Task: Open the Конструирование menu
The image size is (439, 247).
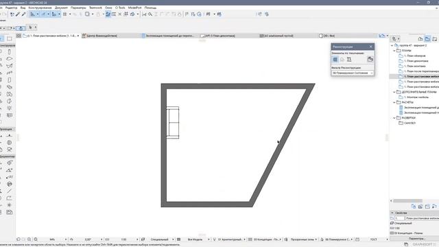Action: pyautogui.click(x=40, y=8)
